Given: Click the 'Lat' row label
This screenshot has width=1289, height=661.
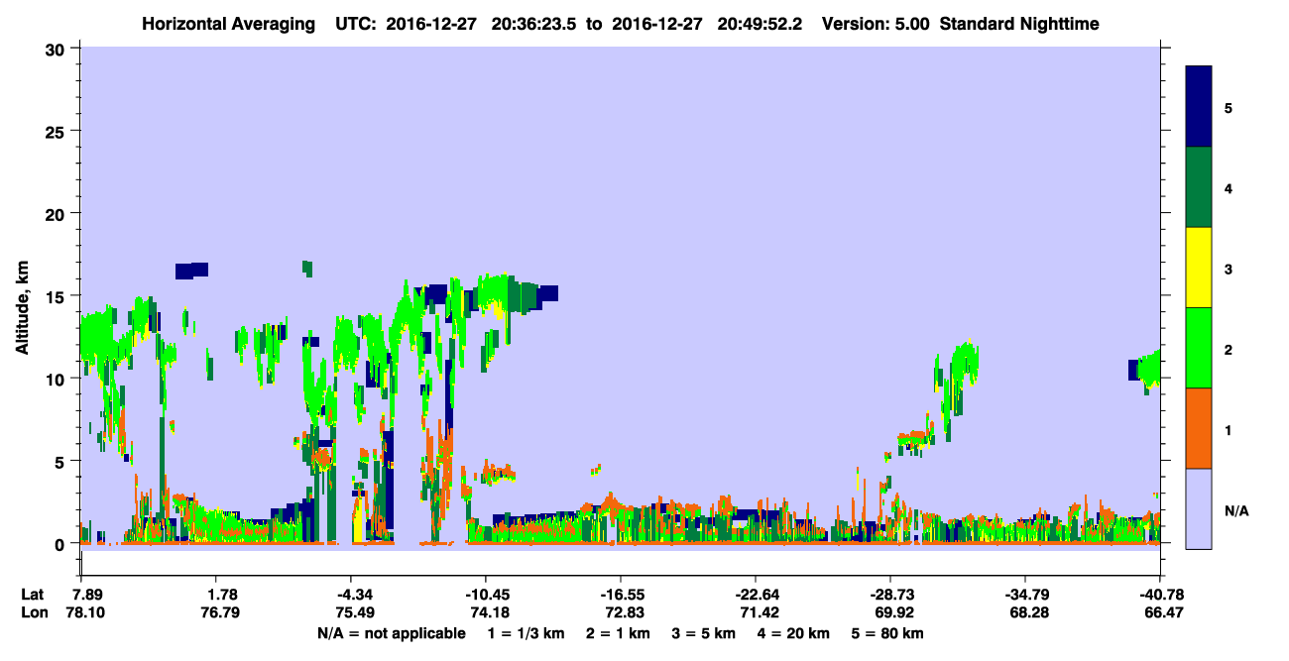Looking at the screenshot, I should 34,595.
